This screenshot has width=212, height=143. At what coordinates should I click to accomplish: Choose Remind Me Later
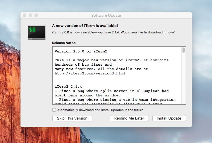129,118
